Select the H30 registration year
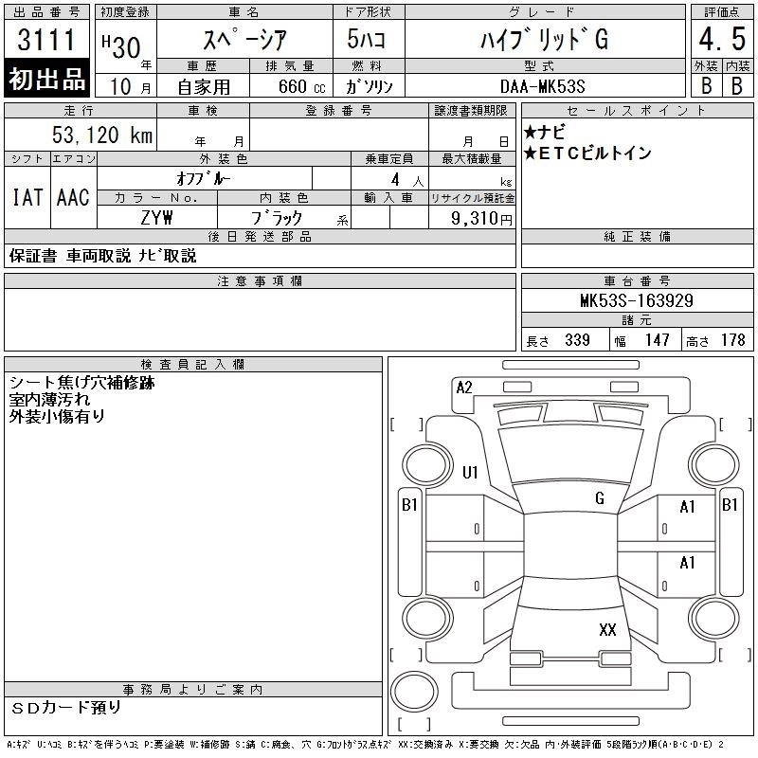Screen dimensions: 758x758 point(121,46)
